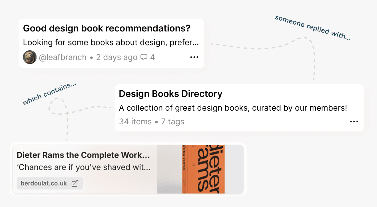
Task: Click the "Looking for some books about design" preview
Action: pyautogui.click(x=111, y=43)
